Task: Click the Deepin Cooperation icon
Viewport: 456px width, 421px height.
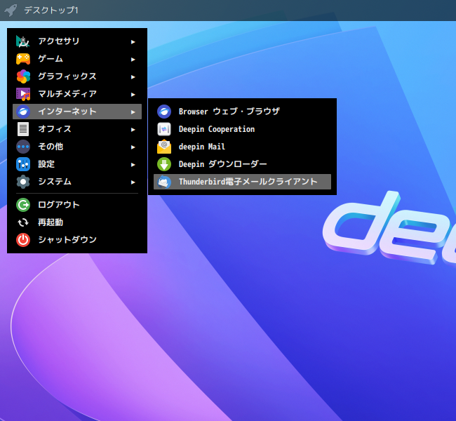Action: (164, 129)
